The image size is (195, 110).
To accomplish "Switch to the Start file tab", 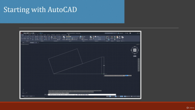I will tap(23, 43).
